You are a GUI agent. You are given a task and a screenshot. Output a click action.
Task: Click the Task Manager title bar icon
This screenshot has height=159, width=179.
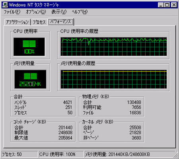click(5, 5)
